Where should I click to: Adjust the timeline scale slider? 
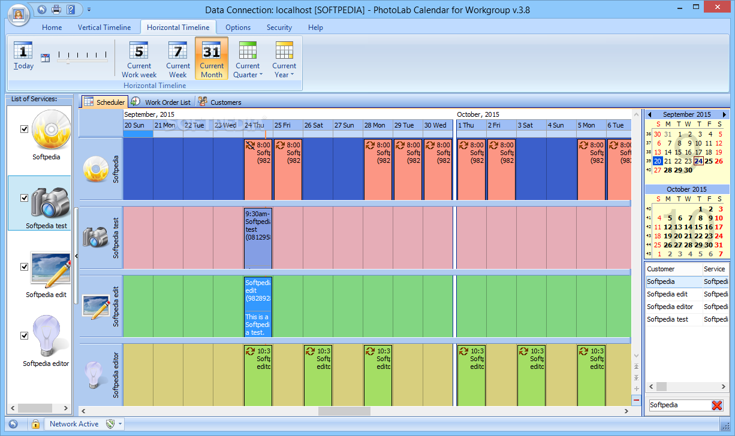(82, 57)
